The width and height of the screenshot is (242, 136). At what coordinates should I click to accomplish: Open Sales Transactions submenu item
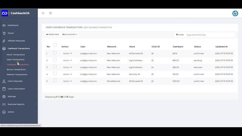click(16, 60)
